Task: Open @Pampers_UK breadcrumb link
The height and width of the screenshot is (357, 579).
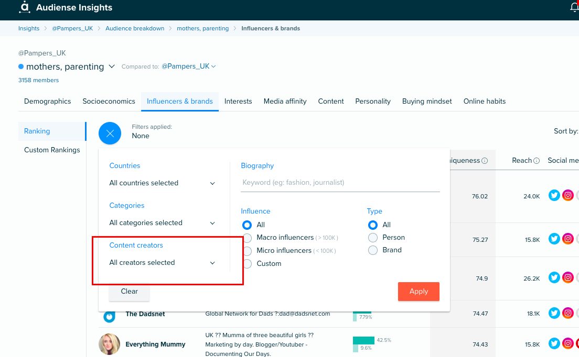Action: 72,28
